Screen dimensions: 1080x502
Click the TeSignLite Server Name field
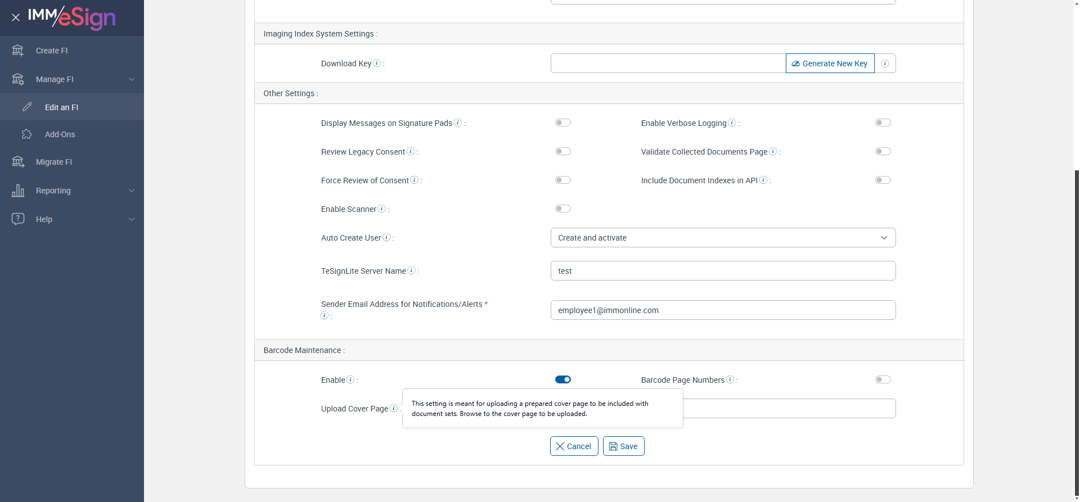723,271
